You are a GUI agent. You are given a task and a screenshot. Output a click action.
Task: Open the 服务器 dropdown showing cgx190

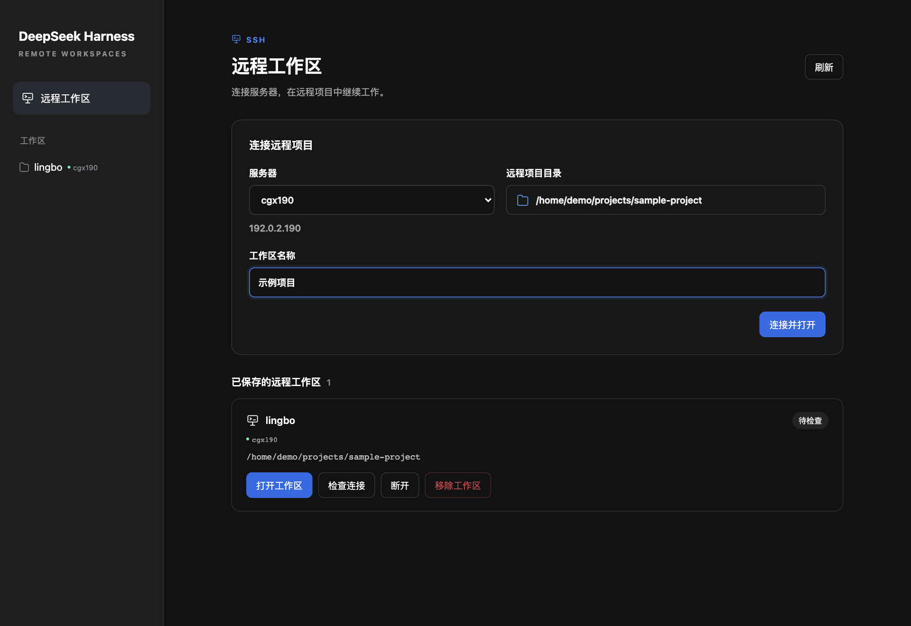[x=372, y=200]
